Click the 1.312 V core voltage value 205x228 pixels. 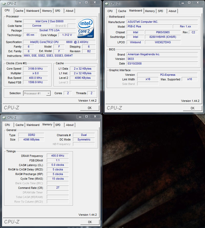point(67,35)
